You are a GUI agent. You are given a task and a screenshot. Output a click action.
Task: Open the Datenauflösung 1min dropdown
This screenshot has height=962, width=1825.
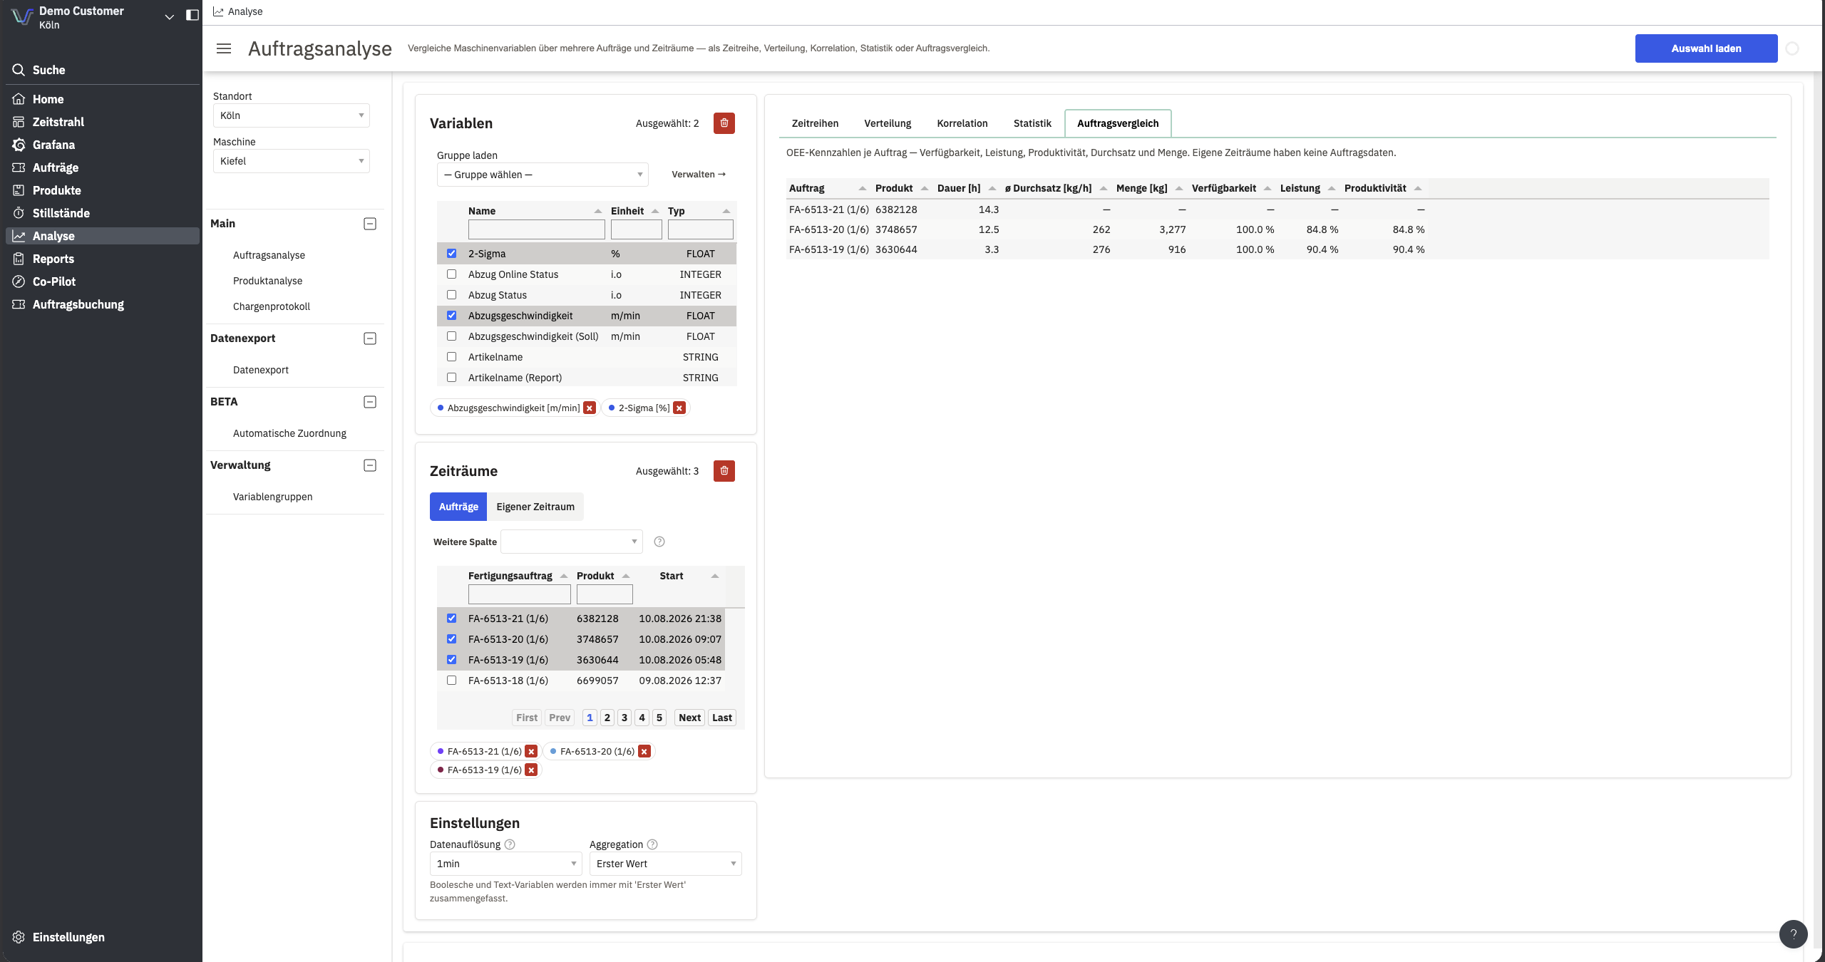point(505,864)
